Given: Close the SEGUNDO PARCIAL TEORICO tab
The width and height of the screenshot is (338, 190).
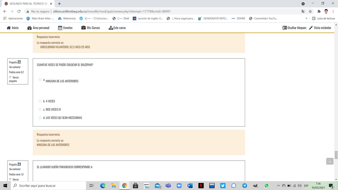Looking at the screenshot, I should click(51, 4).
